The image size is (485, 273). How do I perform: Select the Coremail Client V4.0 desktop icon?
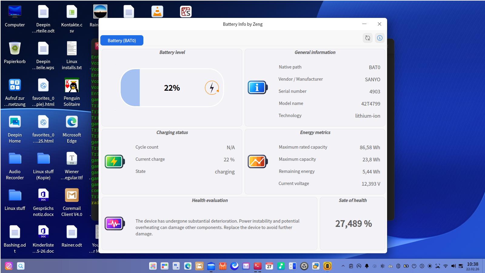click(72, 203)
